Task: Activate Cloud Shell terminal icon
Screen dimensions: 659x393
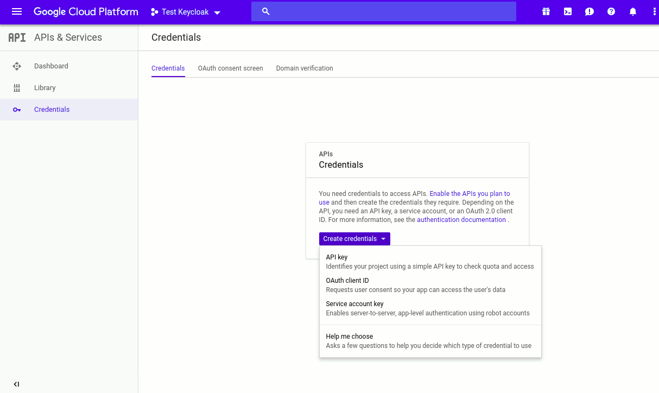Action: point(568,11)
